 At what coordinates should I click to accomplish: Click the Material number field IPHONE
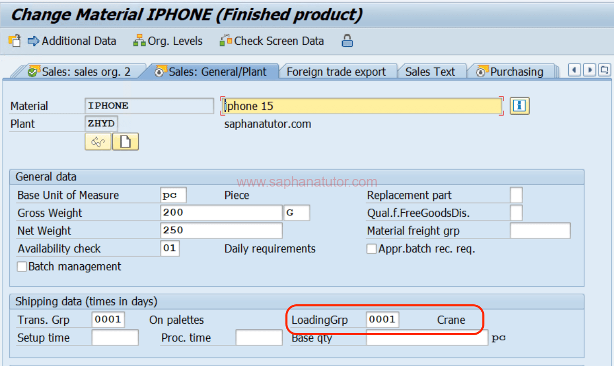point(149,106)
